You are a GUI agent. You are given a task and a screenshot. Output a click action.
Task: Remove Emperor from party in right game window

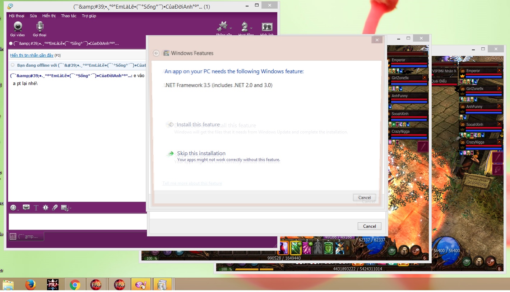[x=499, y=71]
